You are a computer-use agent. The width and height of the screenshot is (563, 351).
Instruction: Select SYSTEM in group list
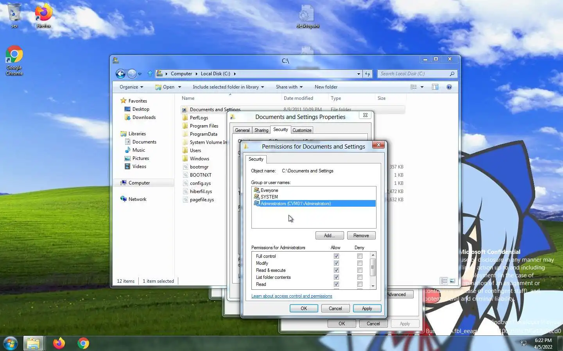click(314, 197)
